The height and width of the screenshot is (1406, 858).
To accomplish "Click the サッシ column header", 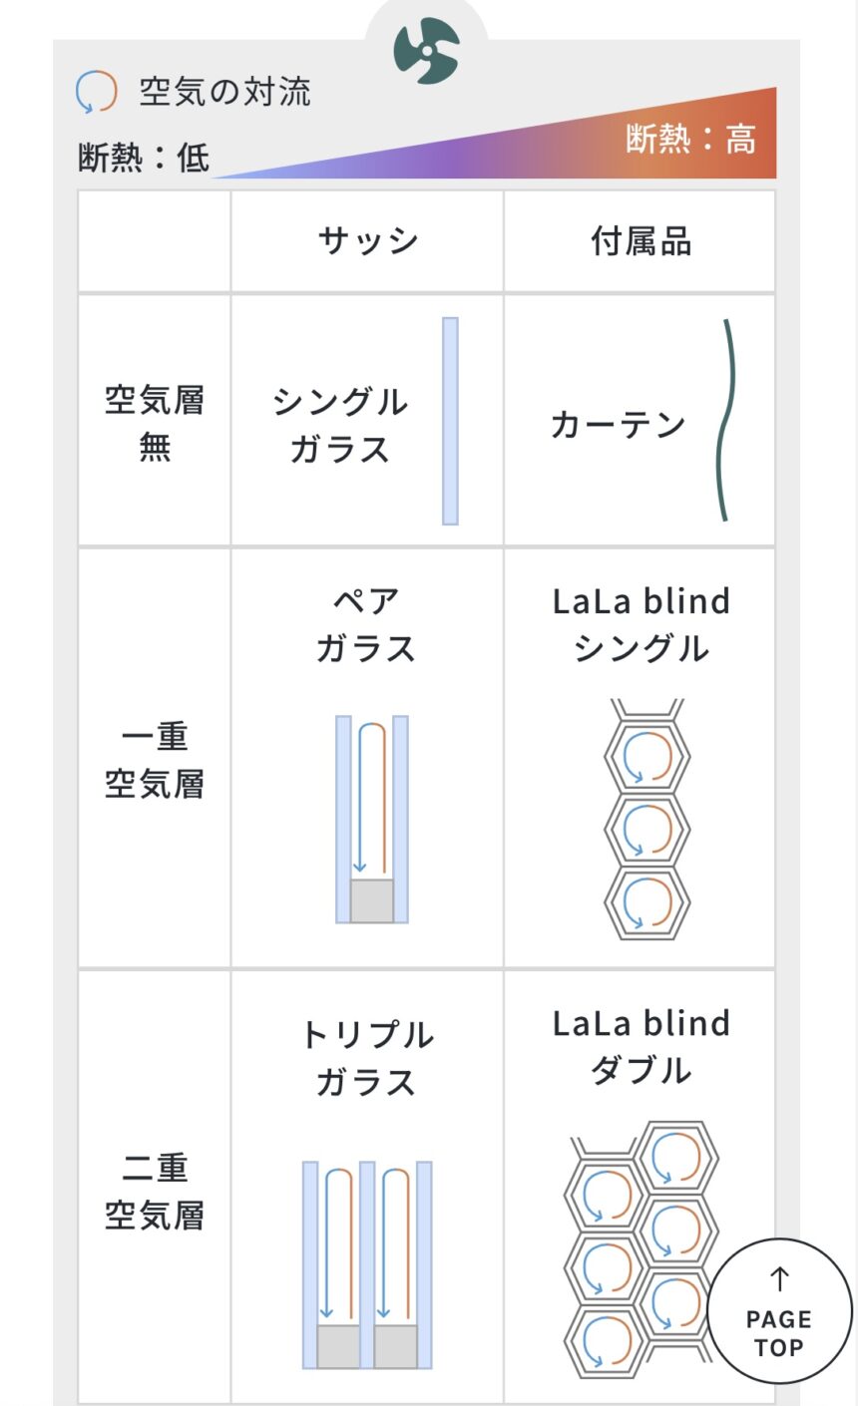I will tap(368, 241).
